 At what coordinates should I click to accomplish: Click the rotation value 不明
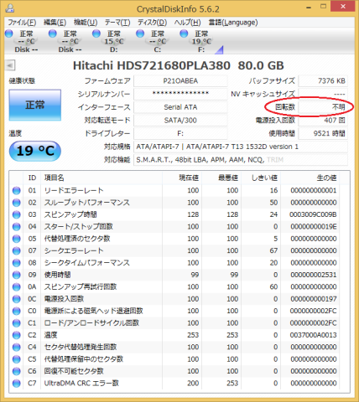[x=323, y=107]
